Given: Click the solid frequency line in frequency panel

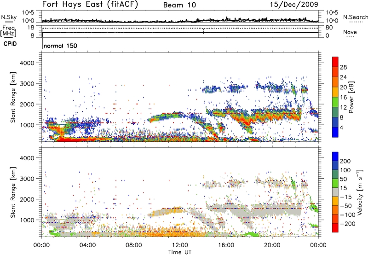Looking at the screenshot, I should [x=180, y=32].
